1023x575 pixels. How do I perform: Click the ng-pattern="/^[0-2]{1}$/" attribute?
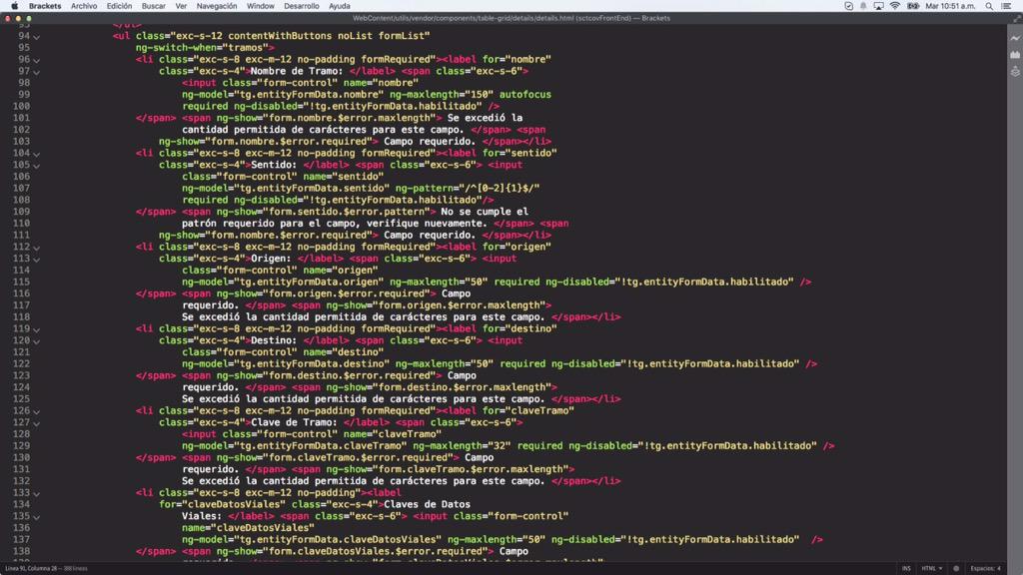468,189
